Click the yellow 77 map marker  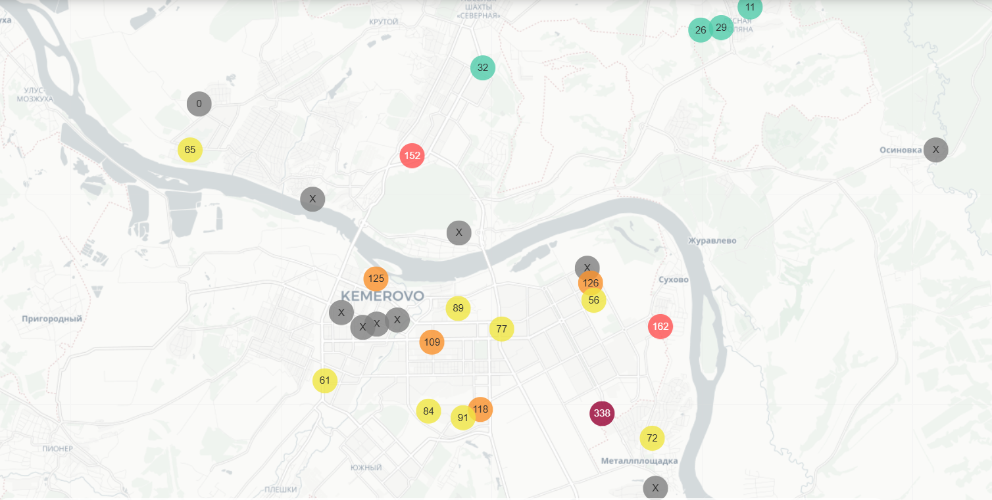[x=501, y=329]
